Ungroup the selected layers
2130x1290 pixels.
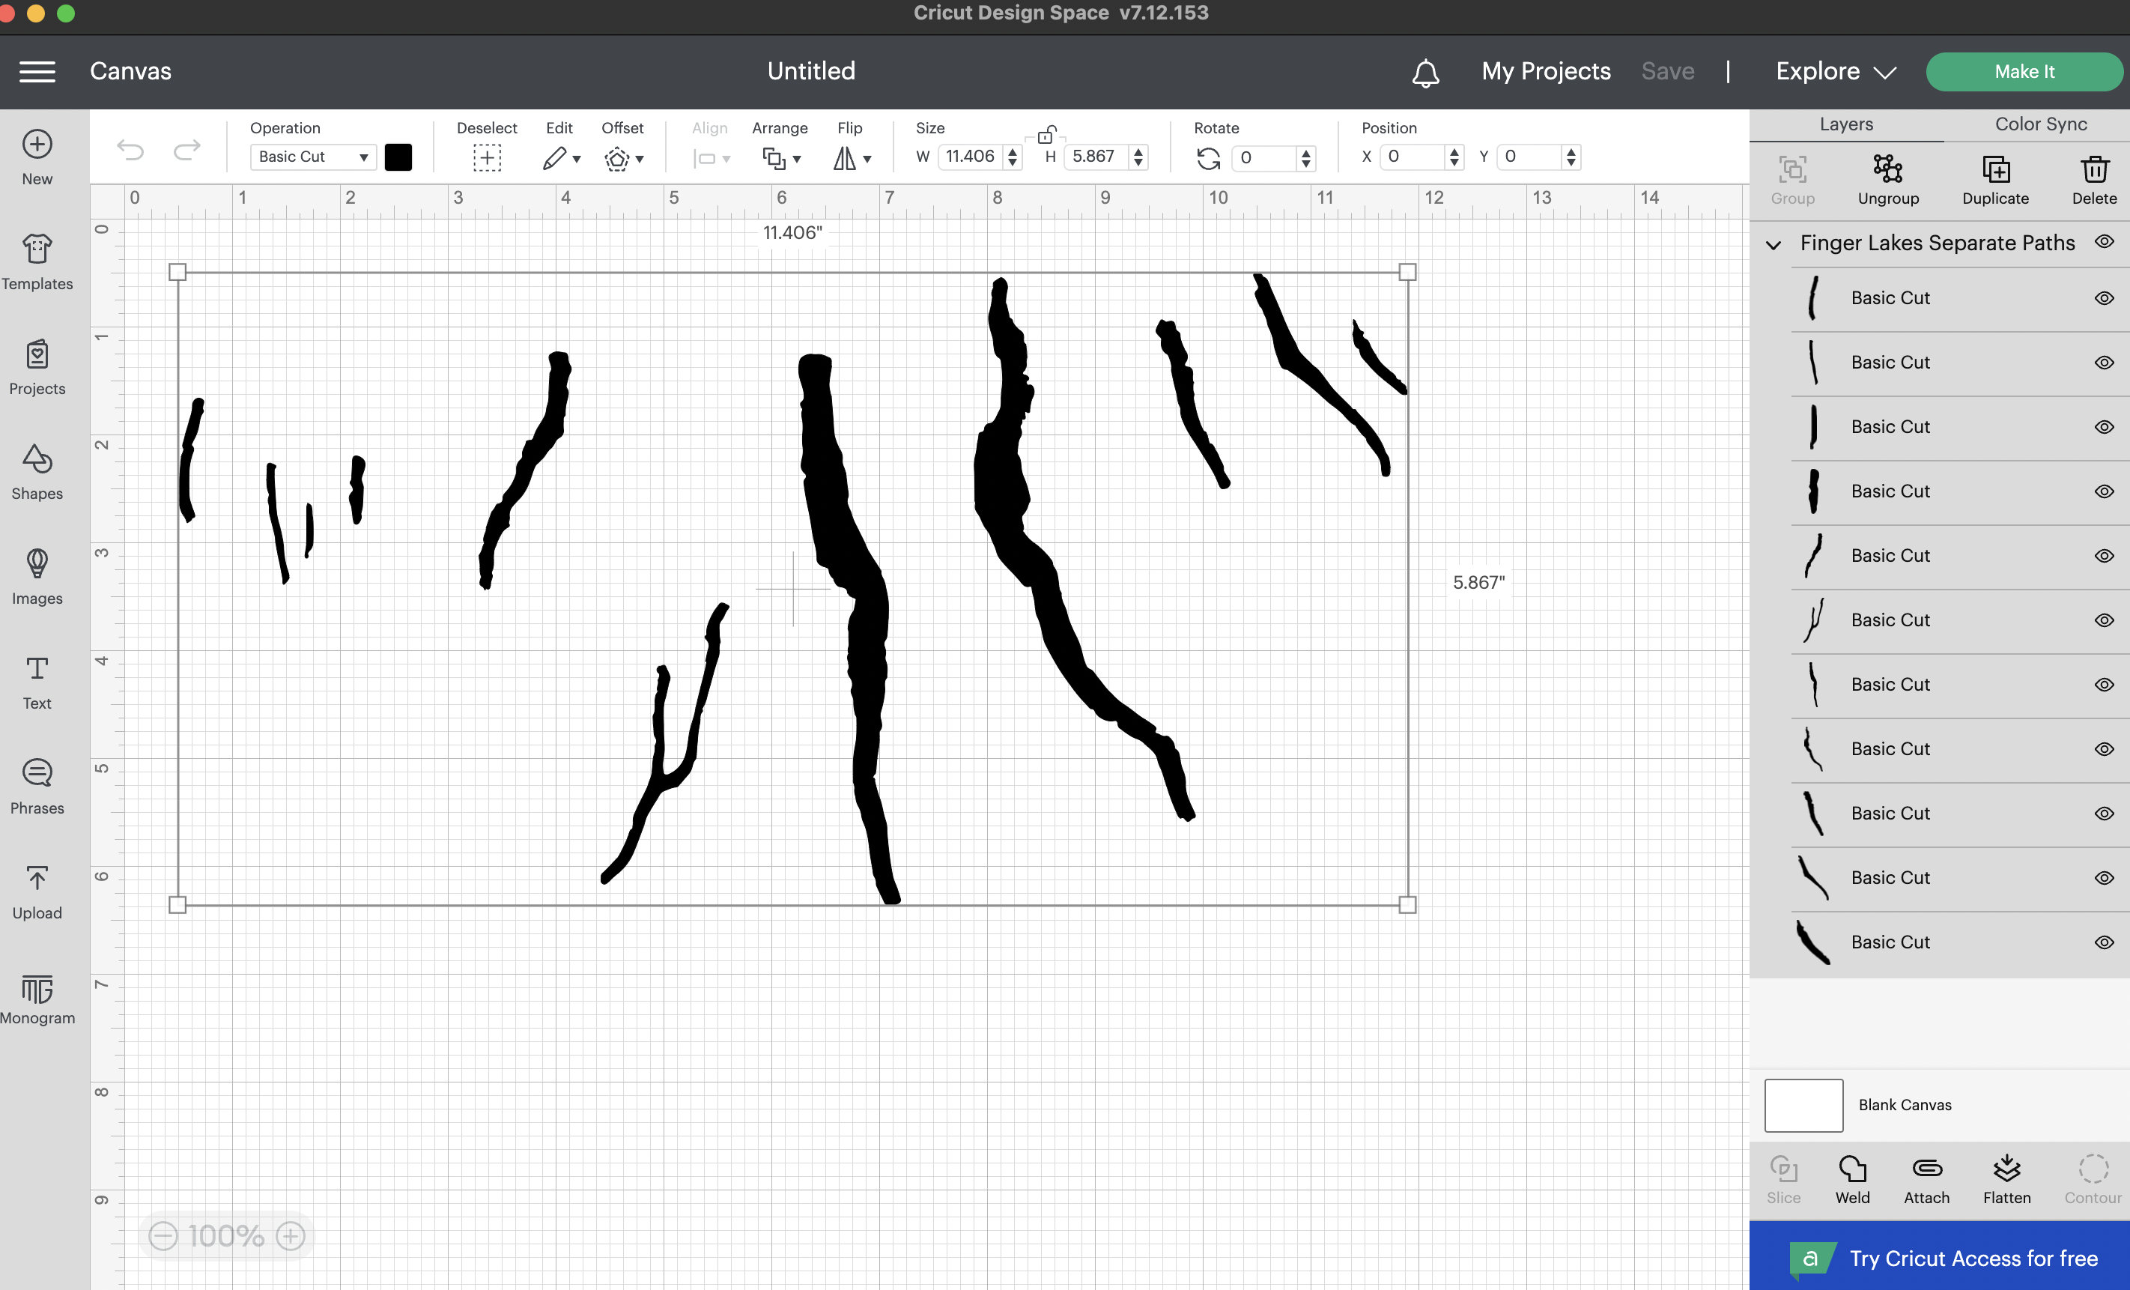click(1888, 179)
